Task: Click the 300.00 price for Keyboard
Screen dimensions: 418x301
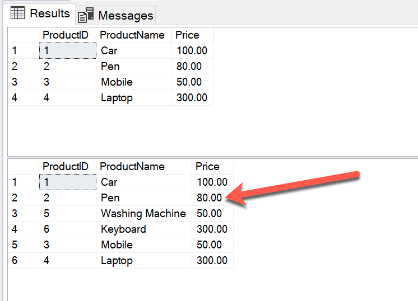Action: tap(212, 229)
